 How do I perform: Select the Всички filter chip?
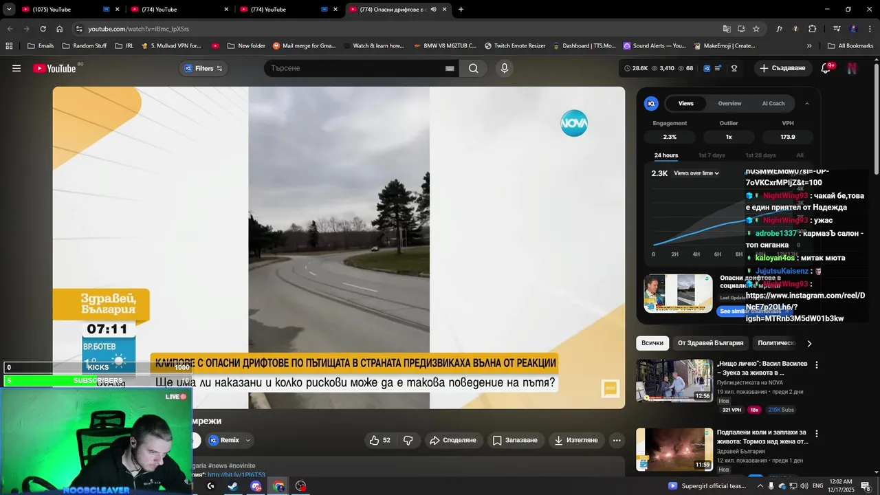coord(652,343)
